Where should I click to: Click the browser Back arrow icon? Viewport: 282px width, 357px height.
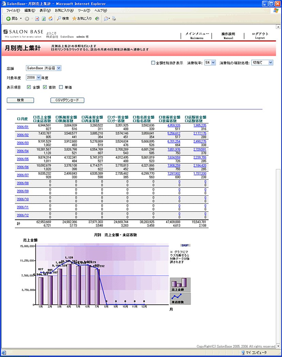pyautogui.click(x=9, y=19)
